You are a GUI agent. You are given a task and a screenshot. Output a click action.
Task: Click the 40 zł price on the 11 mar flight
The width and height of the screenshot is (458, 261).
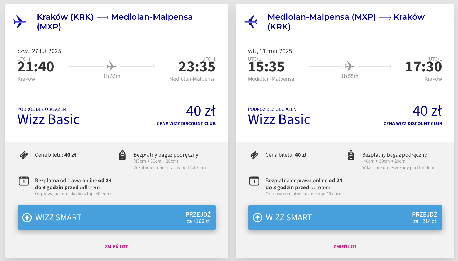(427, 111)
